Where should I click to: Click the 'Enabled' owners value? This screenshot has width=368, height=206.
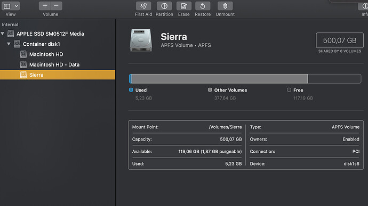point(351,139)
